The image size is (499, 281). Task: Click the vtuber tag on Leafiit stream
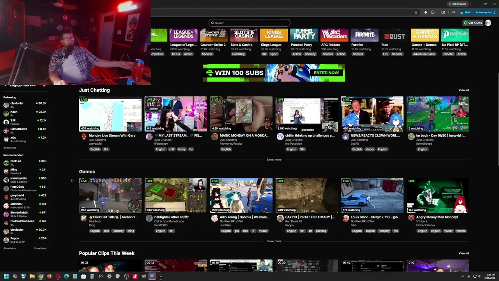point(370,149)
